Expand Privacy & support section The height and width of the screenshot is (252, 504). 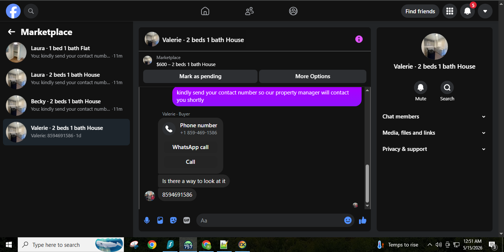click(x=434, y=149)
